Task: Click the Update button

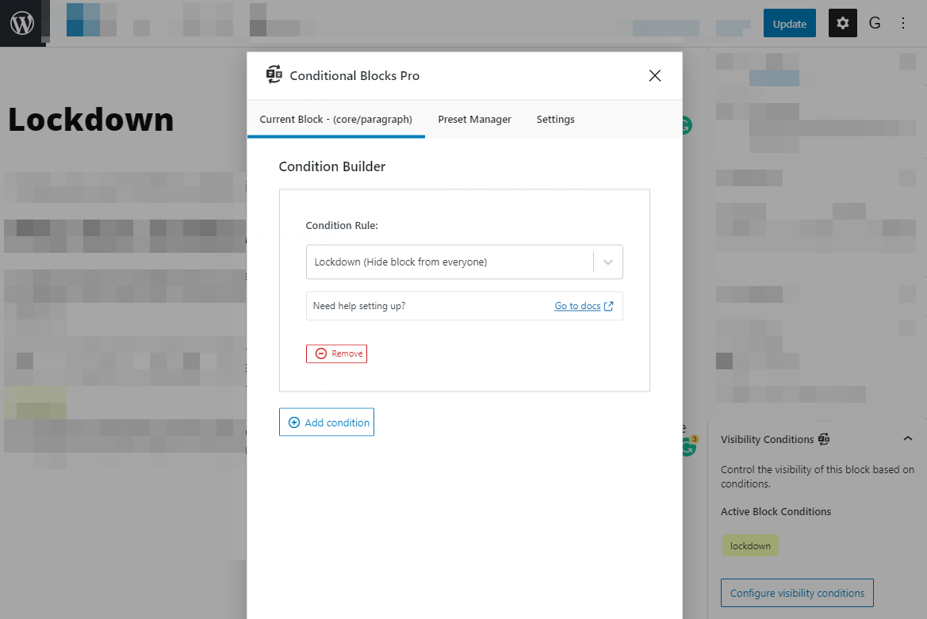Action: (789, 23)
